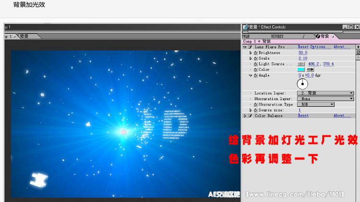Screen dimensions: 360x202
Task: Click the 背景加光效 heading text
Action: (29, 5)
